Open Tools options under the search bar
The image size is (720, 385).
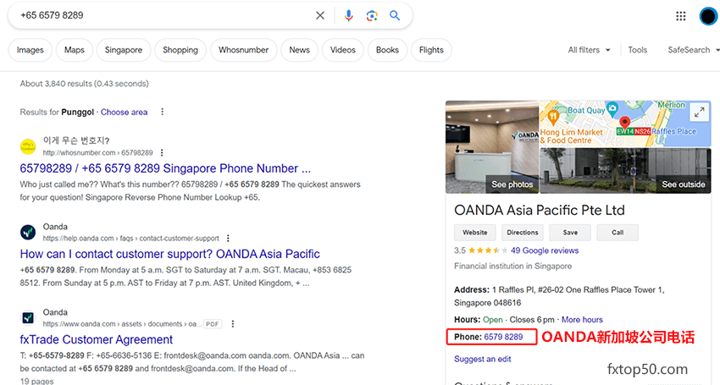coord(638,50)
